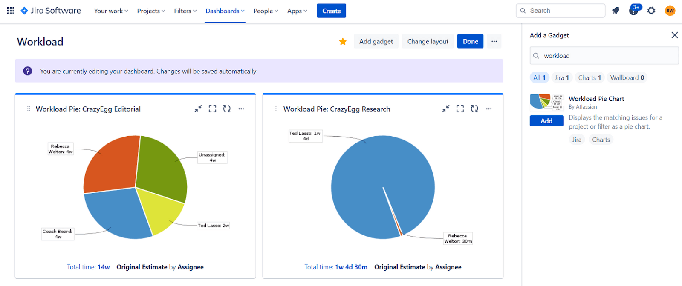Expand the Your work menu
The width and height of the screenshot is (682, 286).
[x=111, y=11]
